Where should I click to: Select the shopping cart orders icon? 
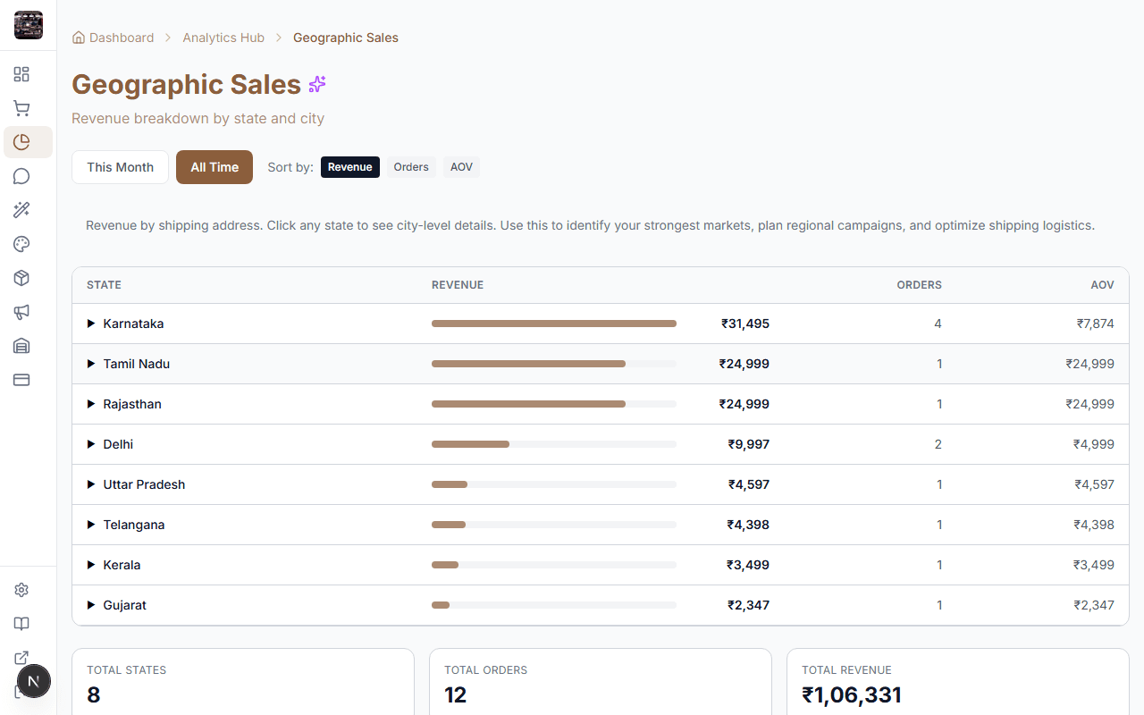tap(21, 107)
